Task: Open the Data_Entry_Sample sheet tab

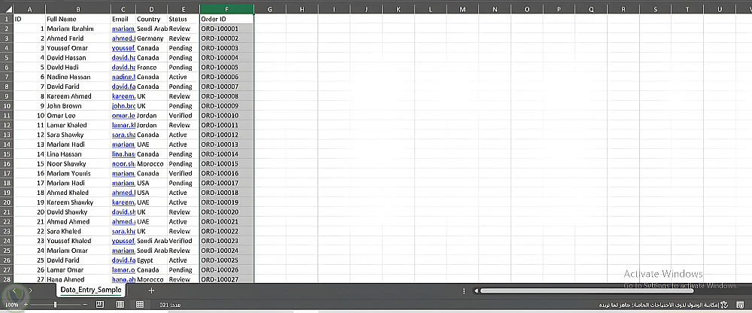Action: click(x=91, y=290)
